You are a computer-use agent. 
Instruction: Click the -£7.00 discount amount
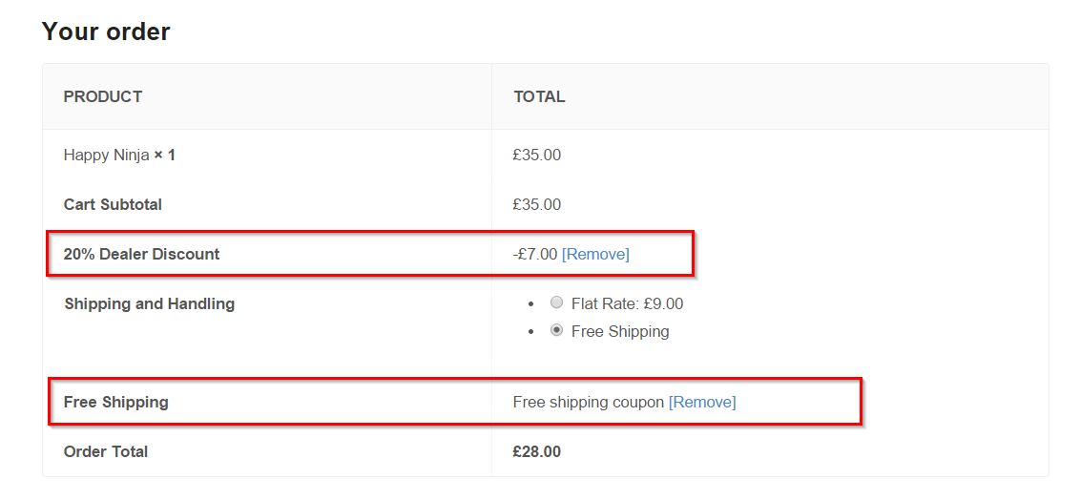[535, 254]
